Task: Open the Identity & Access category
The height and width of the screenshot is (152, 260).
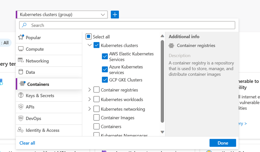Action: coord(49,130)
